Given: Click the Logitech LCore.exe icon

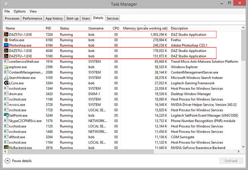Looking at the screenshot, I should pyautogui.click(x=6, y=83).
